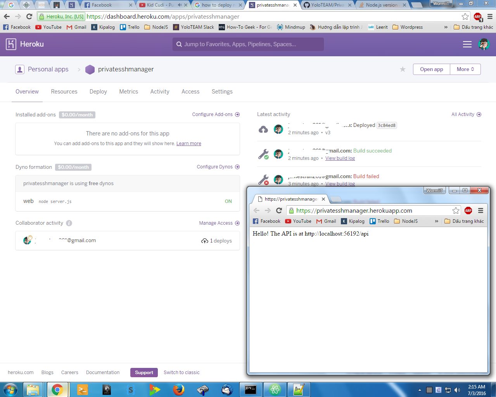Open Chrome menu in the main browser window

tap(490, 17)
